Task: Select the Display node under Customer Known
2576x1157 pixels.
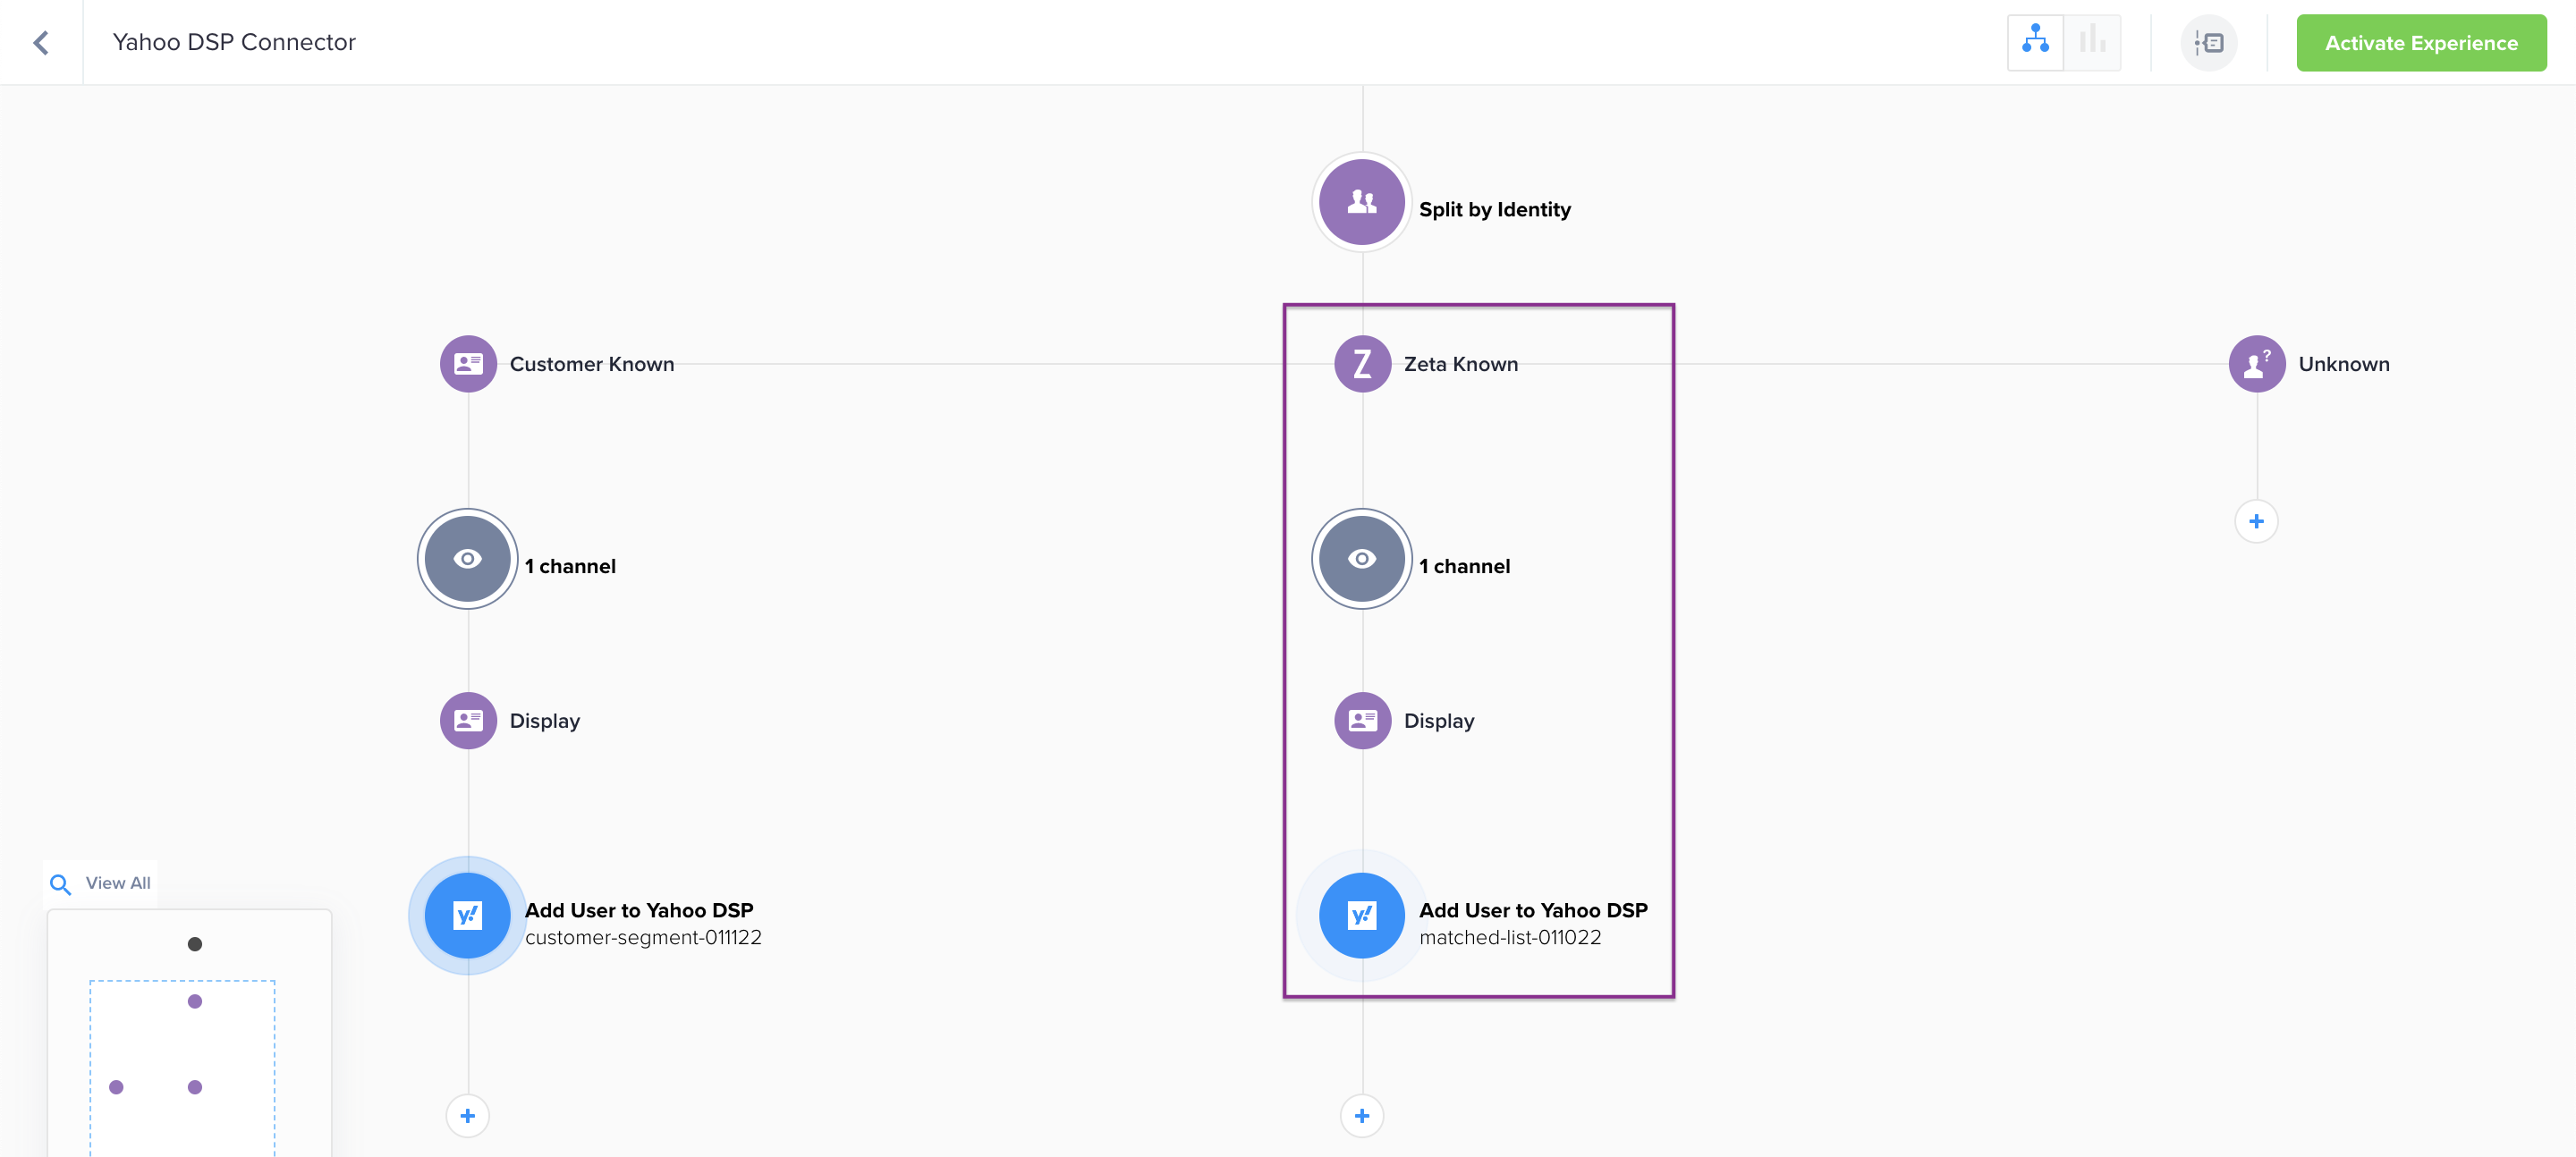Action: pyautogui.click(x=468, y=720)
